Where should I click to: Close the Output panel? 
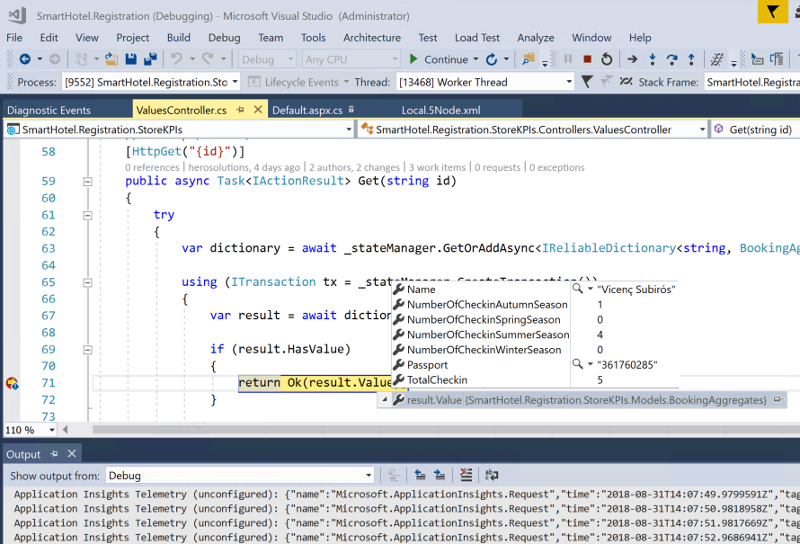point(72,454)
